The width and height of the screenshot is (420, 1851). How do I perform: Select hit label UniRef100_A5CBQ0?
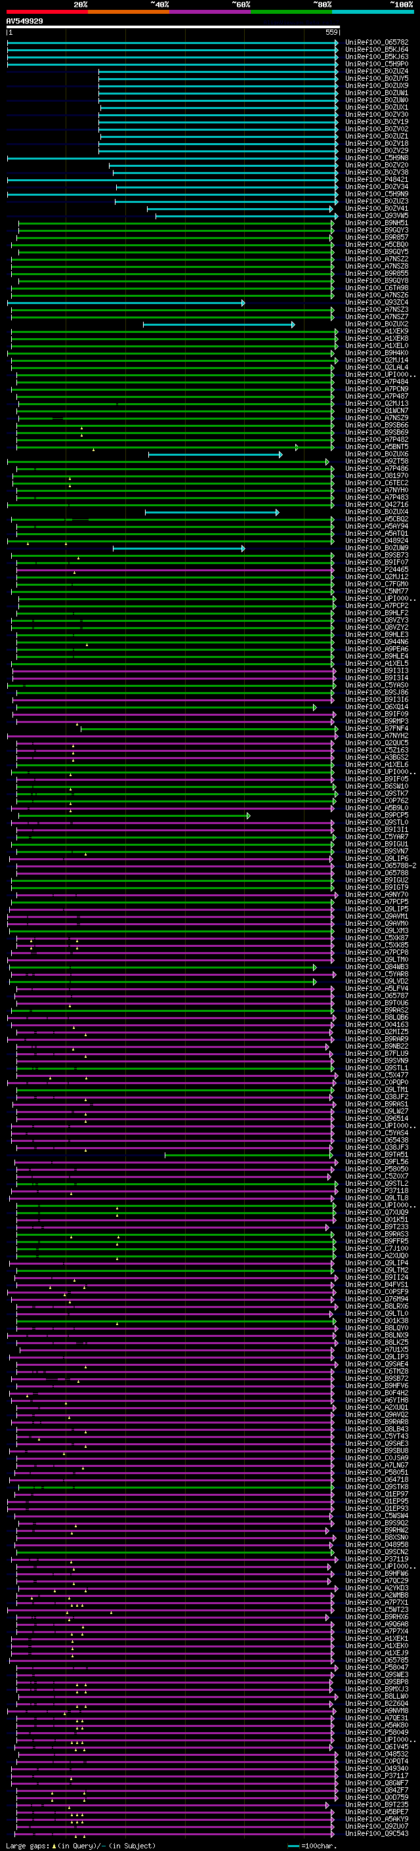pyautogui.click(x=377, y=244)
